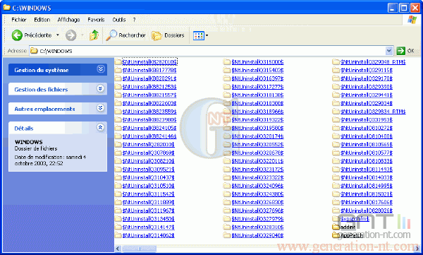Open the $NtUninstallQ307869$ folder link
423x255 pixels.
point(148,153)
